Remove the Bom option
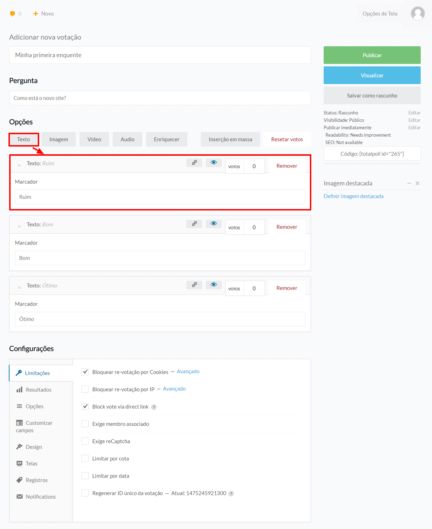Viewport: 432px width, 529px height. pyautogui.click(x=287, y=227)
